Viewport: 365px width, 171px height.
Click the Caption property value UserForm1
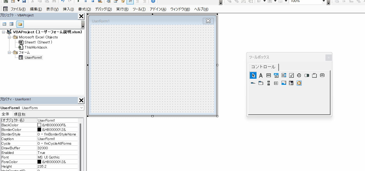(57, 139)
